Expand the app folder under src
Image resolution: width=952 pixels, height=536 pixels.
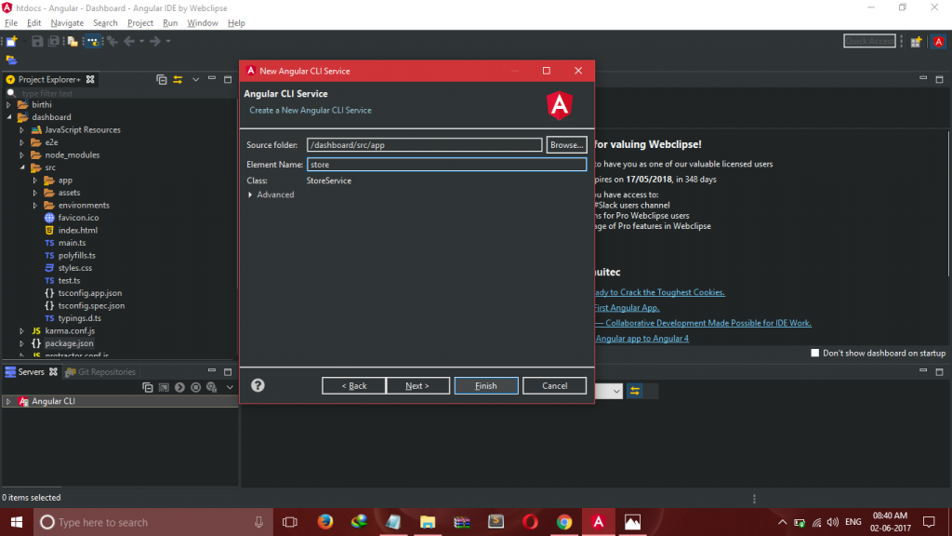click(x=35, y=181)
